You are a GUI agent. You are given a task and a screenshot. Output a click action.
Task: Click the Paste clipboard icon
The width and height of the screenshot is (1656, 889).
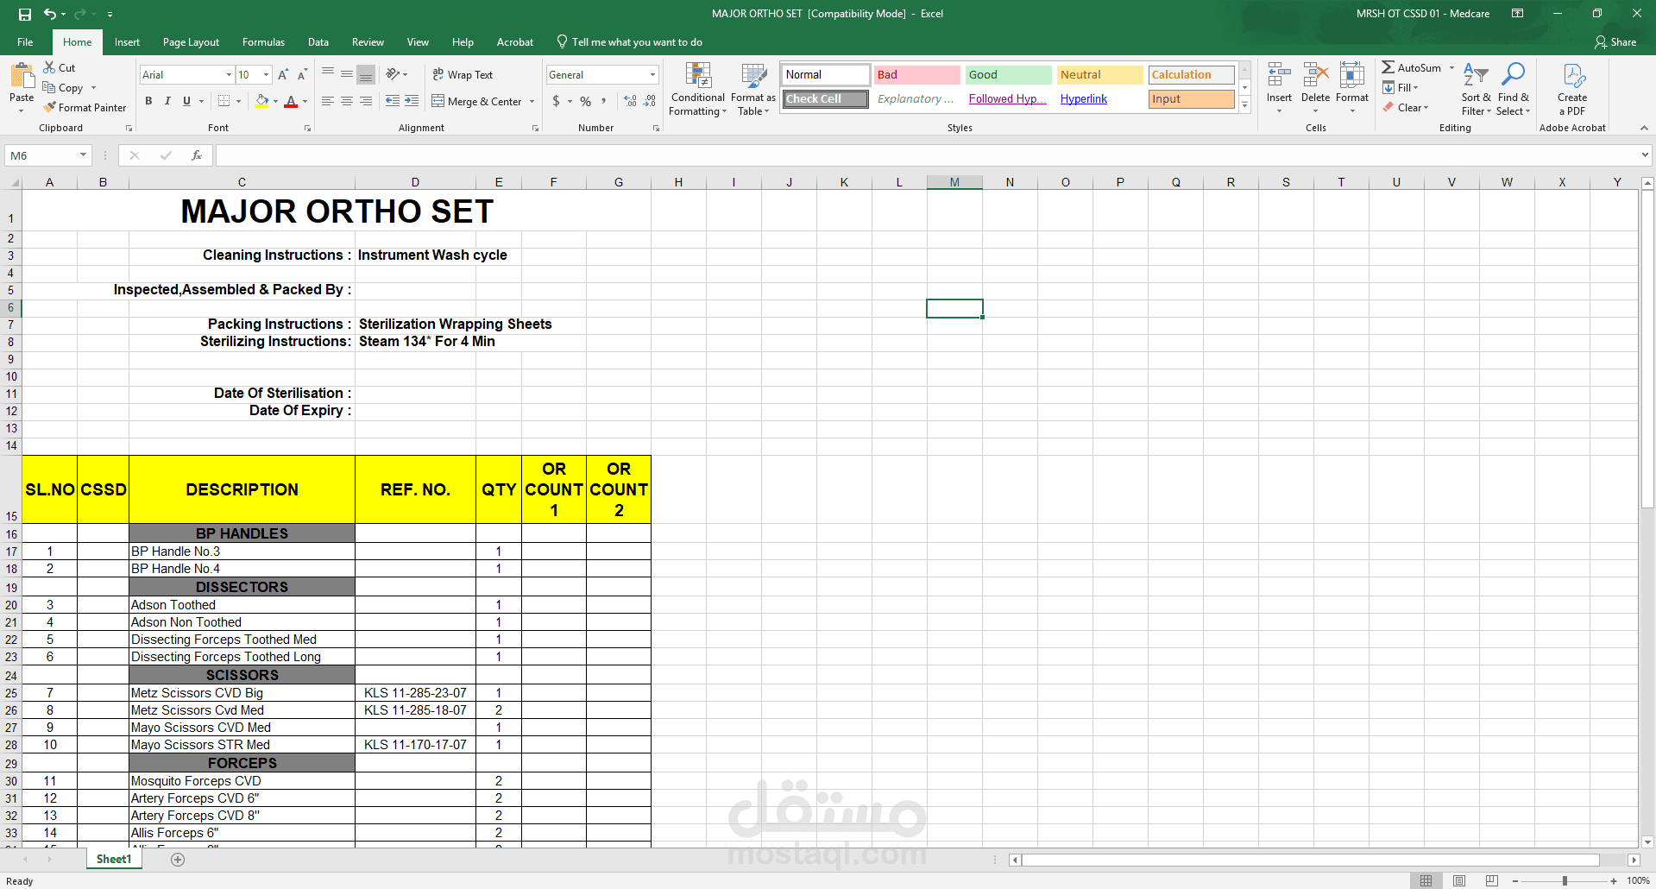coord(22,76)
